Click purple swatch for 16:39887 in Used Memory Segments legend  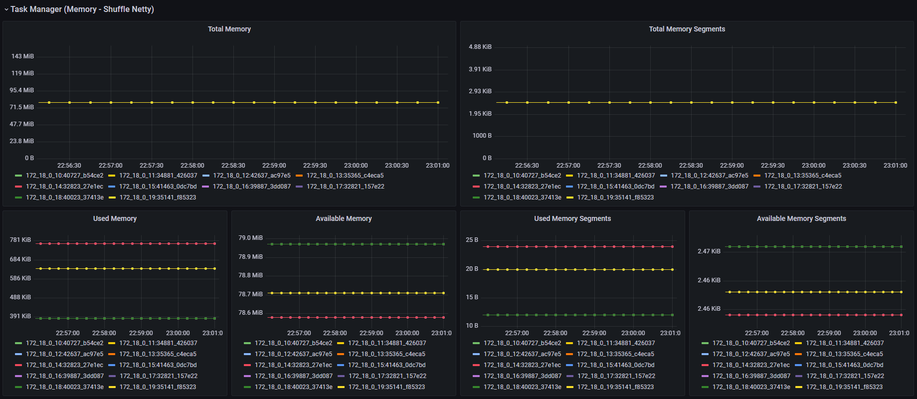[476, 376]
